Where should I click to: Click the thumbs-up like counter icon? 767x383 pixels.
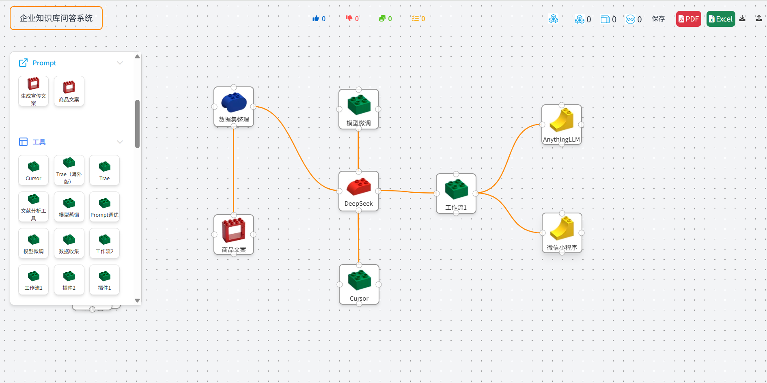tap(316, 19)
